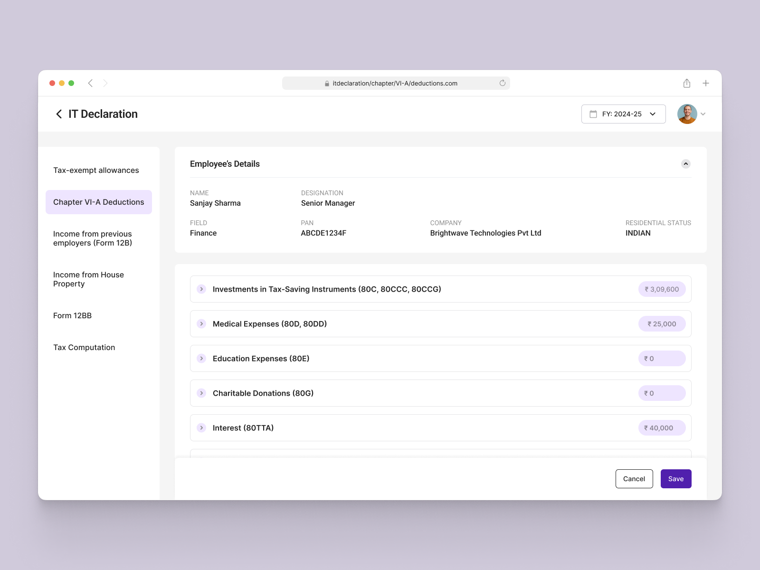
Task: Click the back arrow next to IT Declaration
Action: click(58, 114)
